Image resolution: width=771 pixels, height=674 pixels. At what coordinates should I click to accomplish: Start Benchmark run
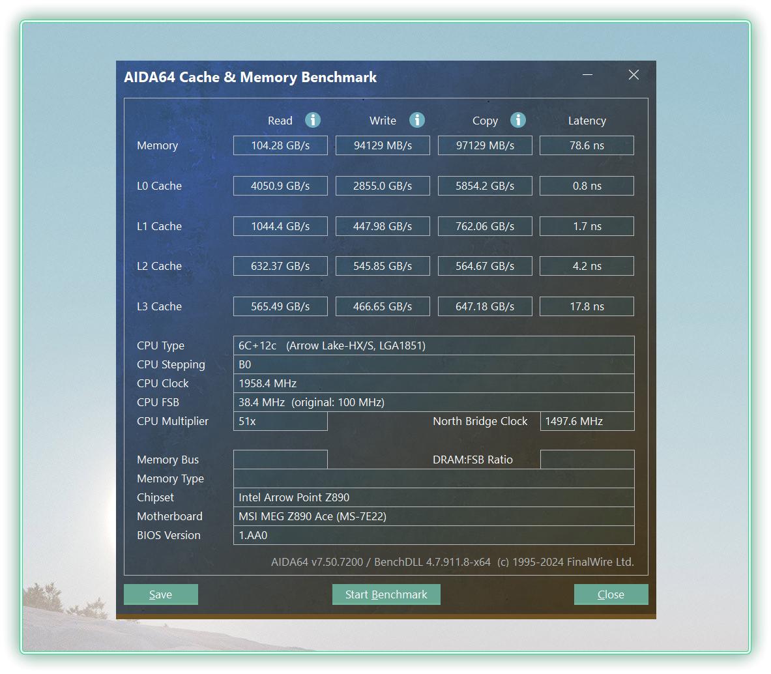click(x=386, y=594)
